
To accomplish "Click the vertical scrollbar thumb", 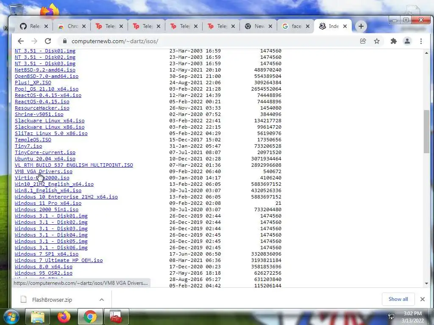I will (426, 132).
